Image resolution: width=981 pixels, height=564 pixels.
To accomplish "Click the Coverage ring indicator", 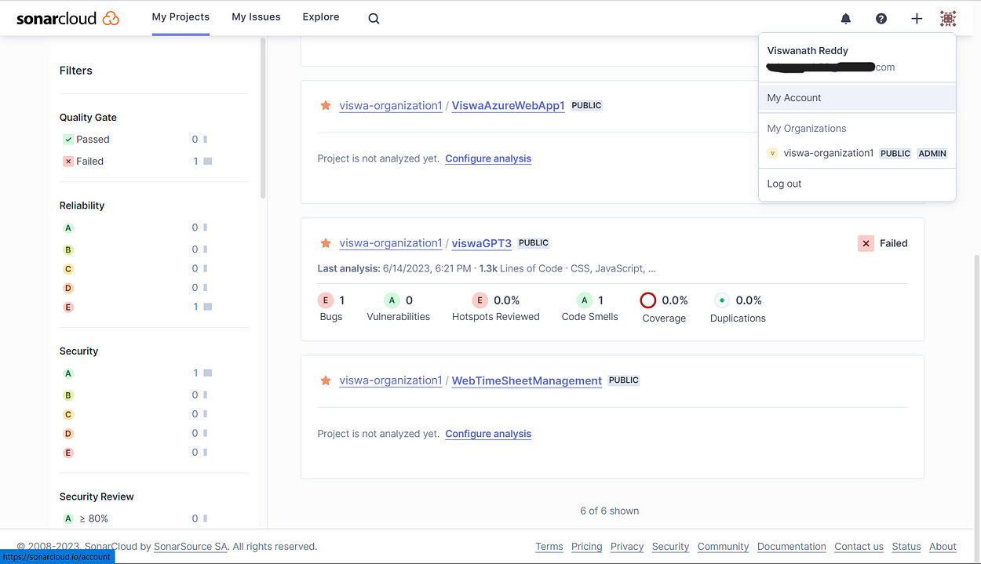I will point(647,300).
